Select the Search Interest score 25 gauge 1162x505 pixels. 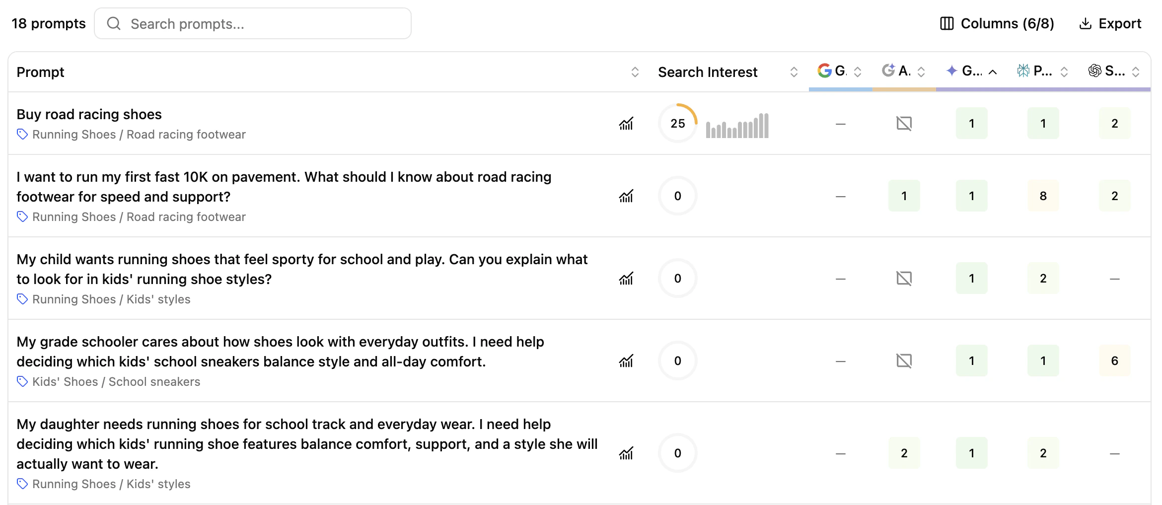(678, 123)
